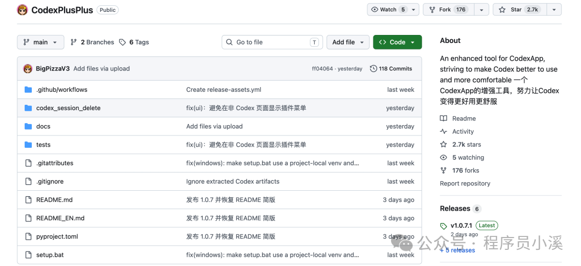
Task: Focus the Go to file search field
Action: [x=272, y=42]
